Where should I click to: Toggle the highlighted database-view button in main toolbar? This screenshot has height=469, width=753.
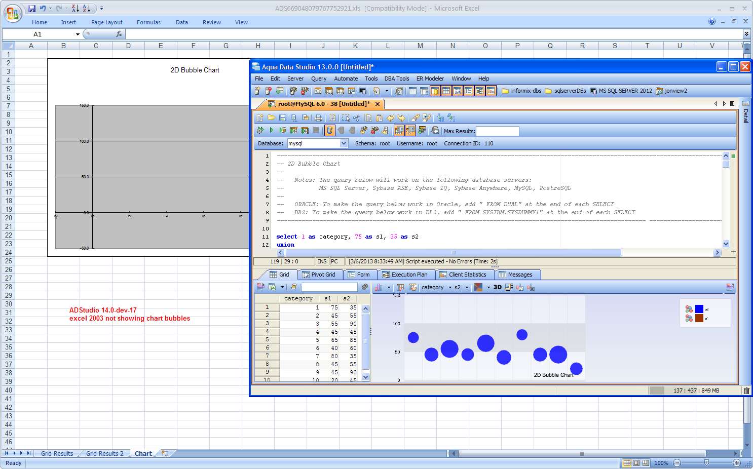(435, 91)
